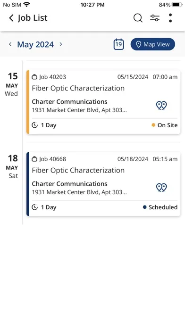
Task: Open Job 40203 card title
Action: click(x=78, y=88)
